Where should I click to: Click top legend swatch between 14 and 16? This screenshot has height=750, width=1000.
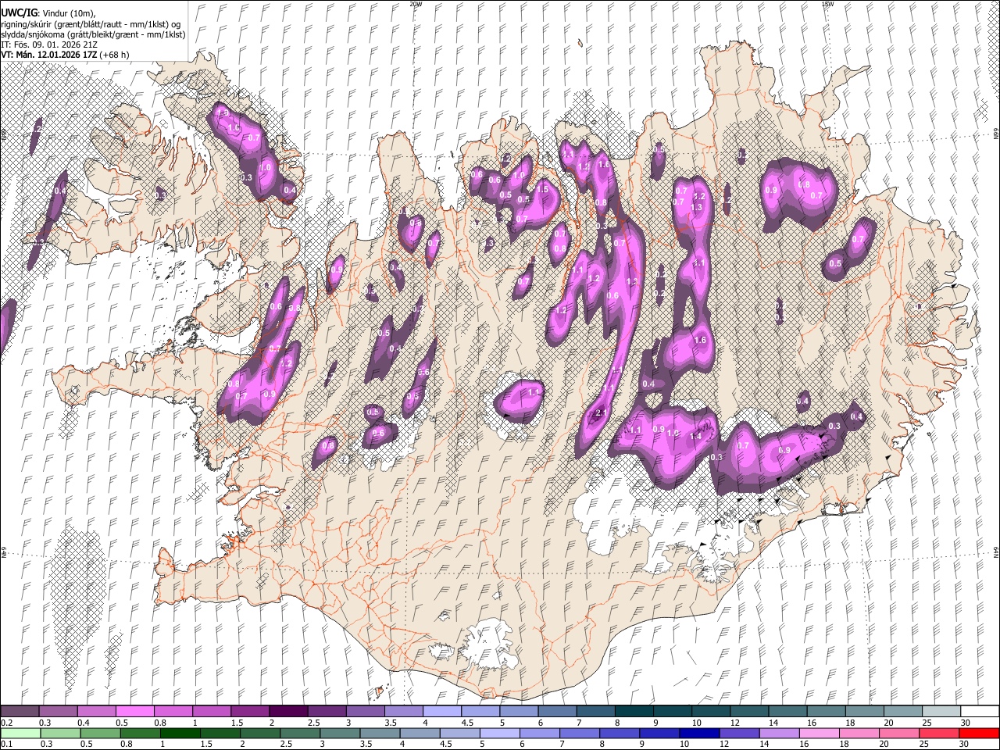pyautogui.click(x=787, y=711)
